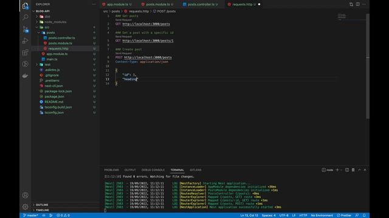Switch to app.module.ts editor tab

pos(117,4)
